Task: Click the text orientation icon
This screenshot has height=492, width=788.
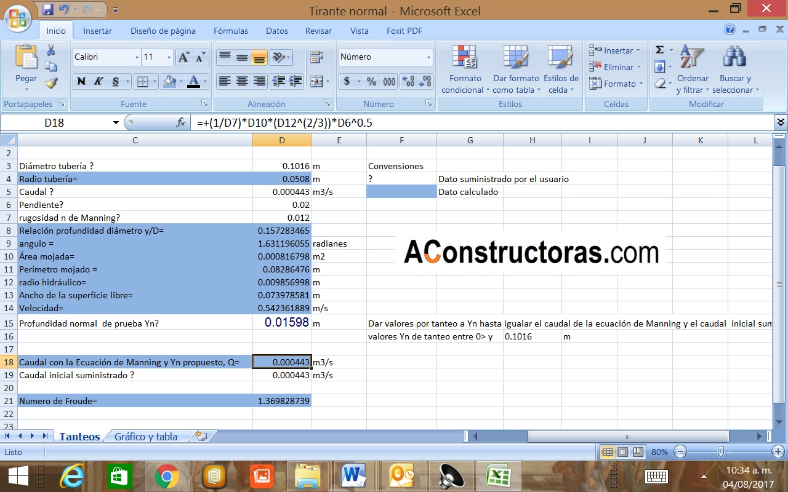Action: point(278,57)
